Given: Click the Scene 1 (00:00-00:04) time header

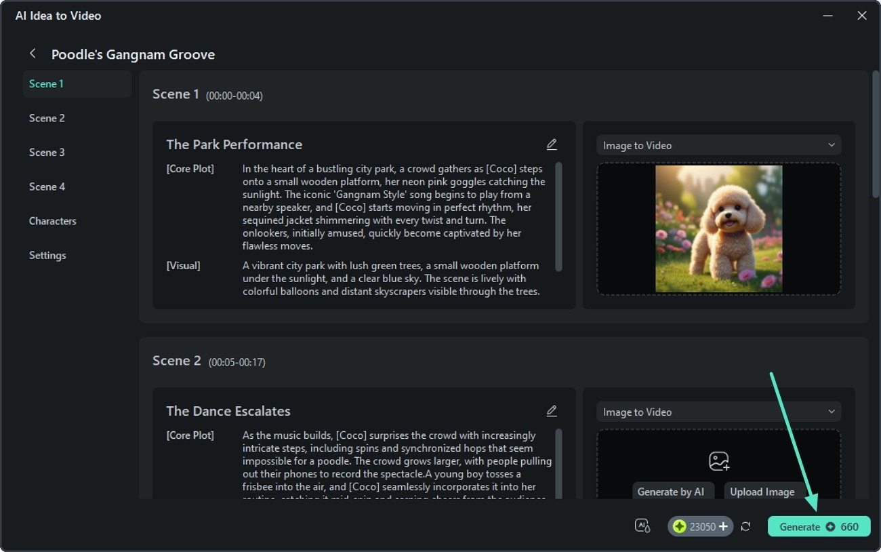Looking at the screenshot, I should [207, 94].
